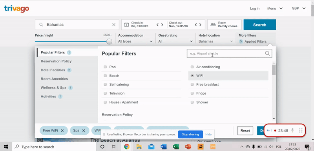This screenshot has width=314, height=151.
Task: Select the Popular Filters category
Action: [67, 53]
